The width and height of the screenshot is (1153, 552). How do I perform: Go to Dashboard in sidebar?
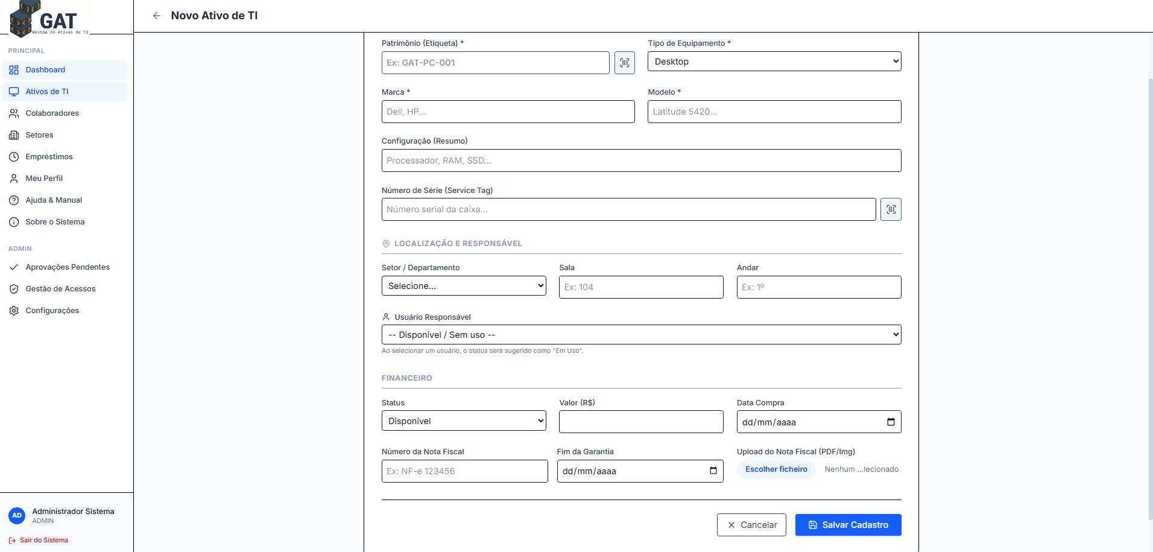[45, 70]
